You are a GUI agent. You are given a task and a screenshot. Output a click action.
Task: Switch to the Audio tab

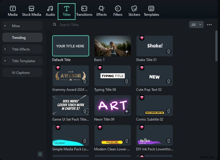[x=50, y=11]
